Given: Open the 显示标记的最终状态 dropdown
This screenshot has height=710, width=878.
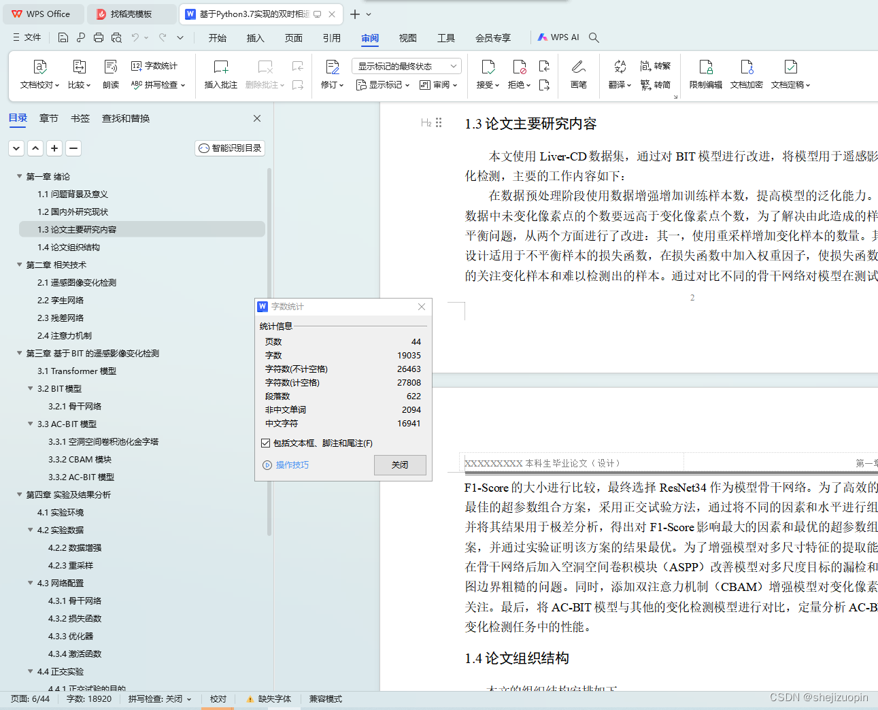Looking at the screenshot, I should (406, 65).
